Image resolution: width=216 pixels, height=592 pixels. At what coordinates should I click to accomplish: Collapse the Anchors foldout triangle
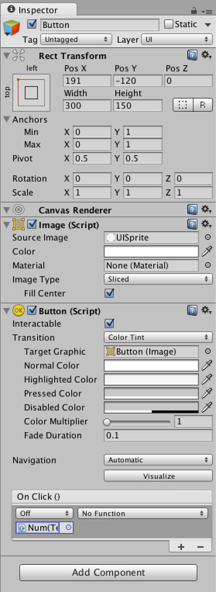(7, 119)
